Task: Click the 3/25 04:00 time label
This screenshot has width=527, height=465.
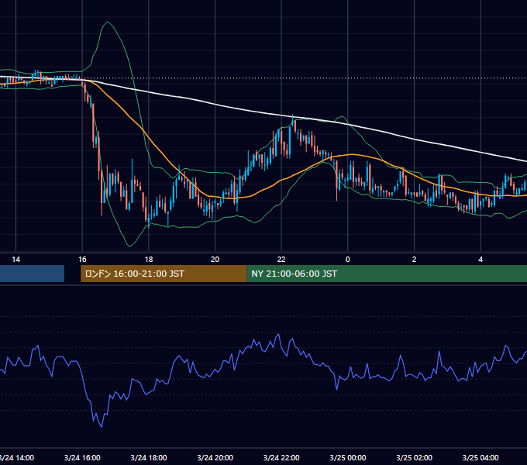Action: tap(480, 457)
